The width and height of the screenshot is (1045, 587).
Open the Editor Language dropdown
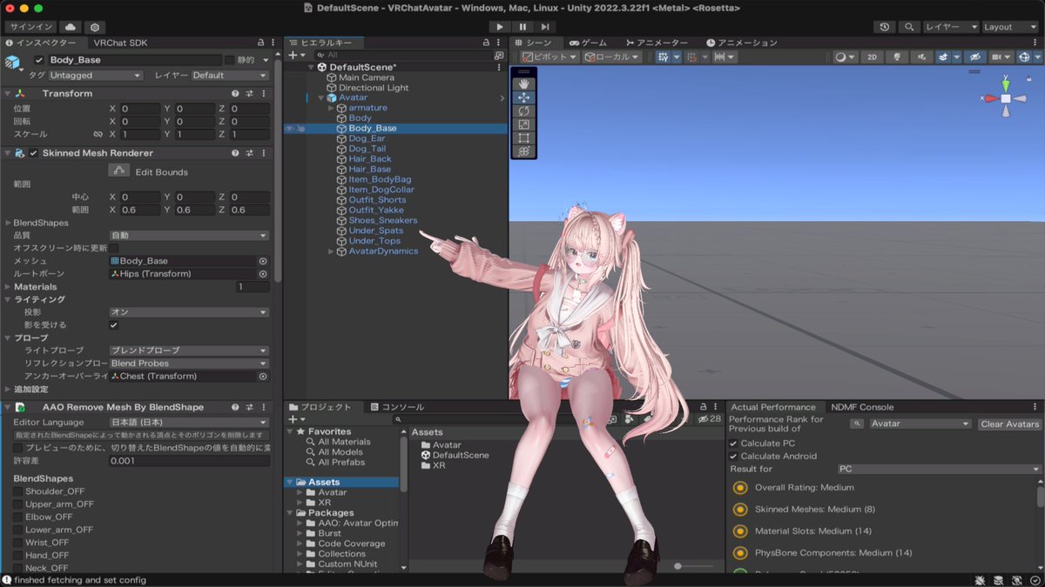189,422
